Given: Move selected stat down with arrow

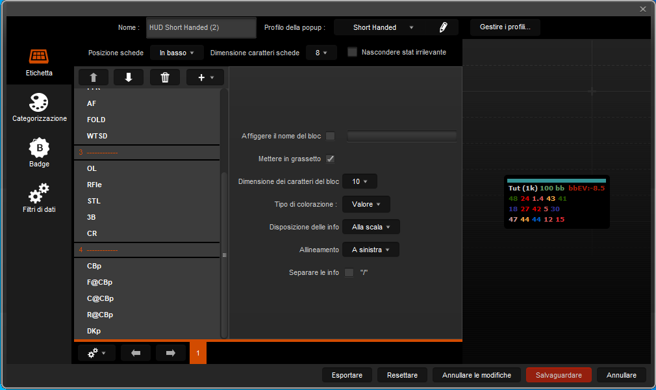Looking at the screenshot, I should (x=129, y=77).
